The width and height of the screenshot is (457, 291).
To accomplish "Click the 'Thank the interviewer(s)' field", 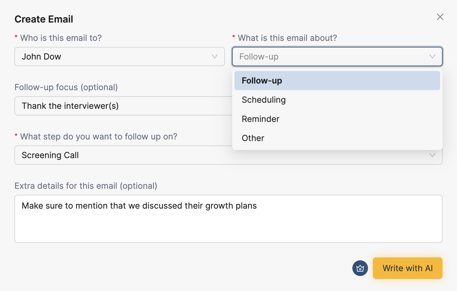I will (x=70, y=106).
